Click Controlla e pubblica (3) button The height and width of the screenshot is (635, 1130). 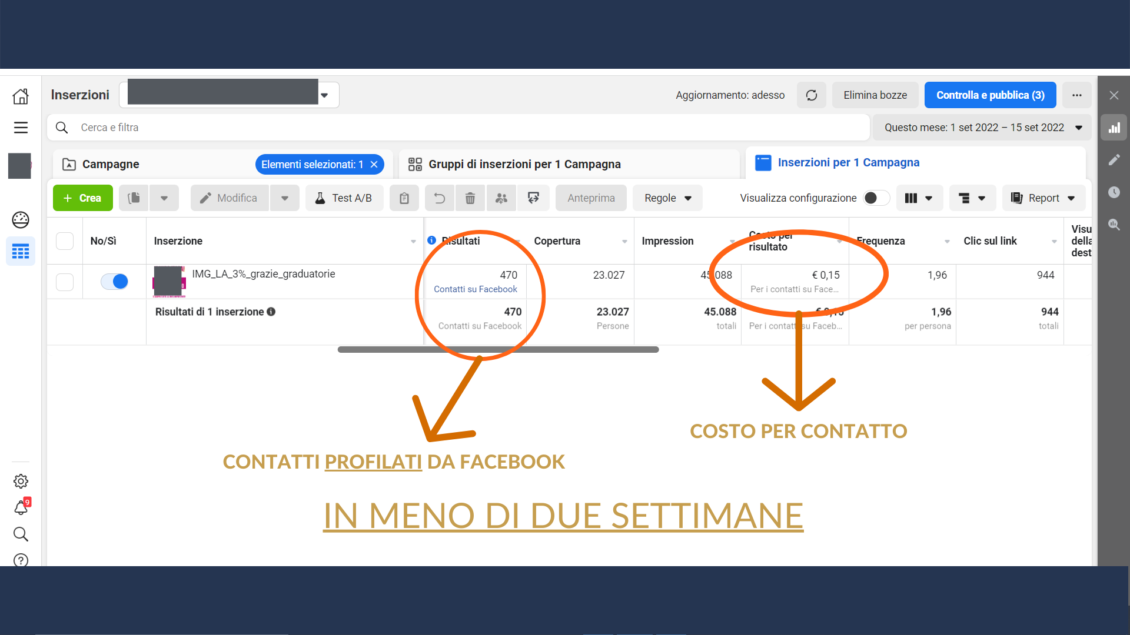coord(990,95)
